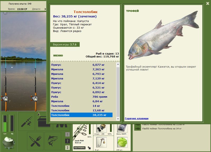Image resolution: width=211 pixels, height=152 pixels.
Task: Click the scrollbar down arrow in fish list
Action: 118,119
